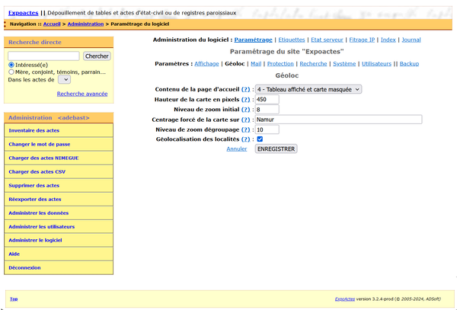Open Journal admin section
The width and height of the screenshot is (457, 310).
(411, 40)
